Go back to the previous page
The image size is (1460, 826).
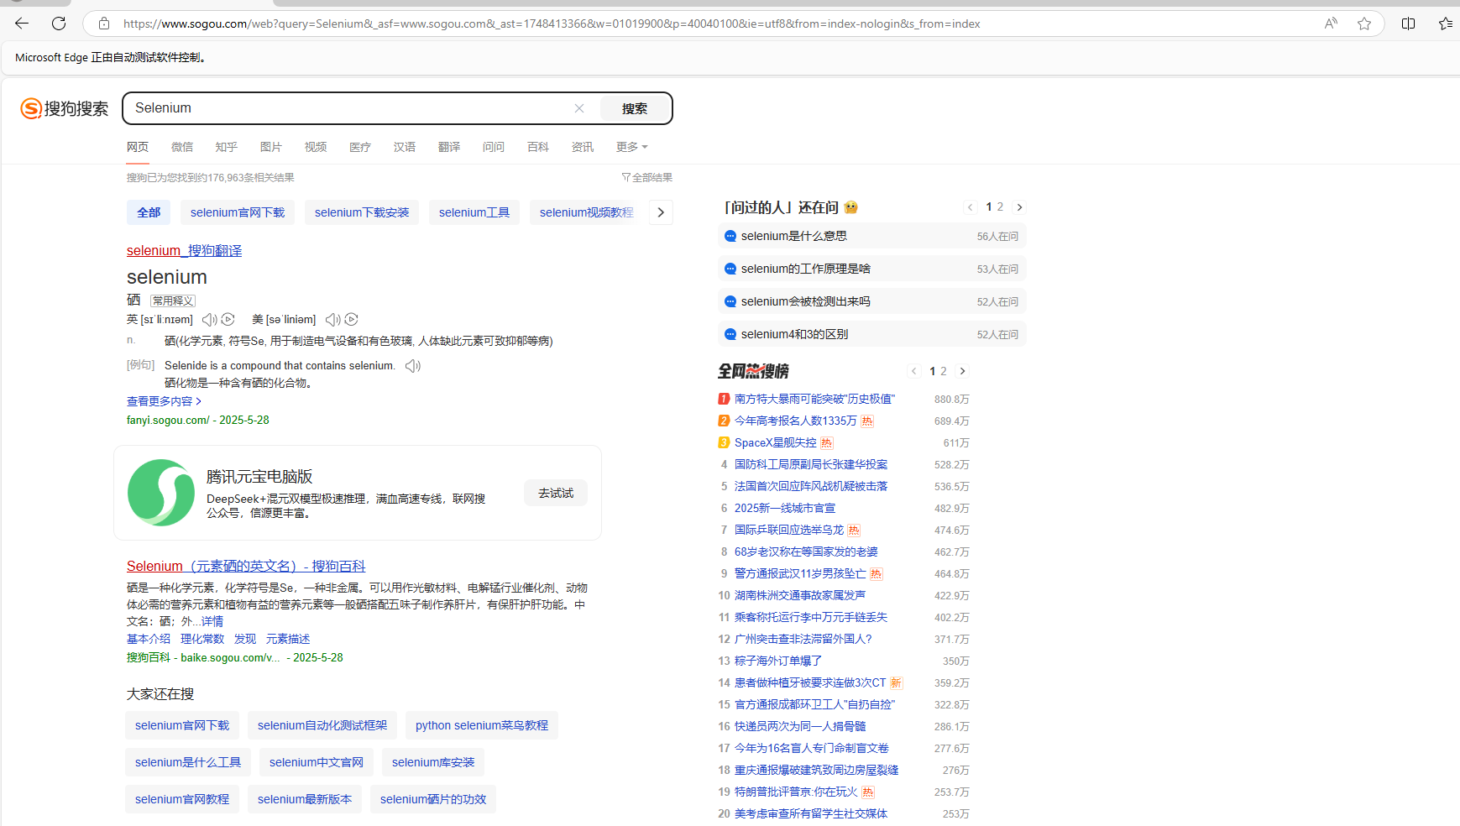(22, 24)
